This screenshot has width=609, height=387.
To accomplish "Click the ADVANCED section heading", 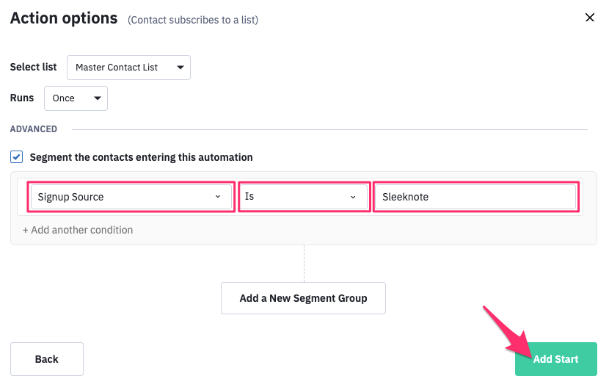I will click(34, 129).
